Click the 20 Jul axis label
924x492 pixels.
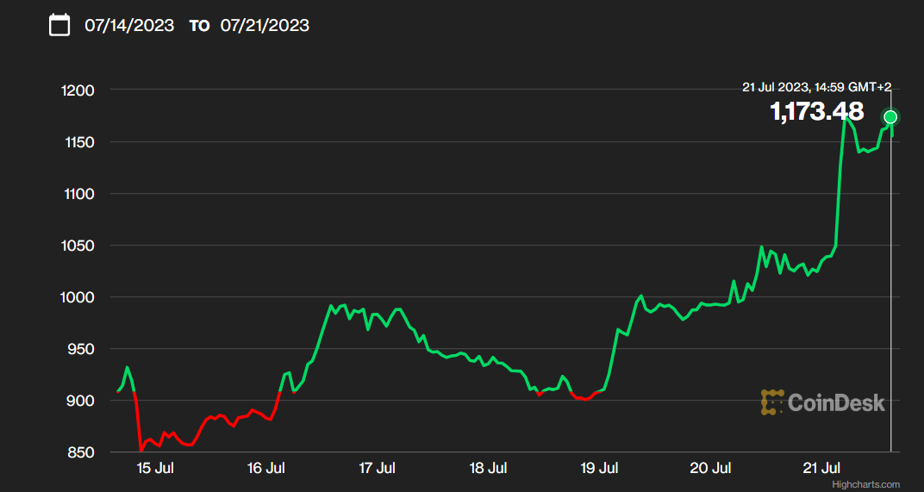pos(710,469)
